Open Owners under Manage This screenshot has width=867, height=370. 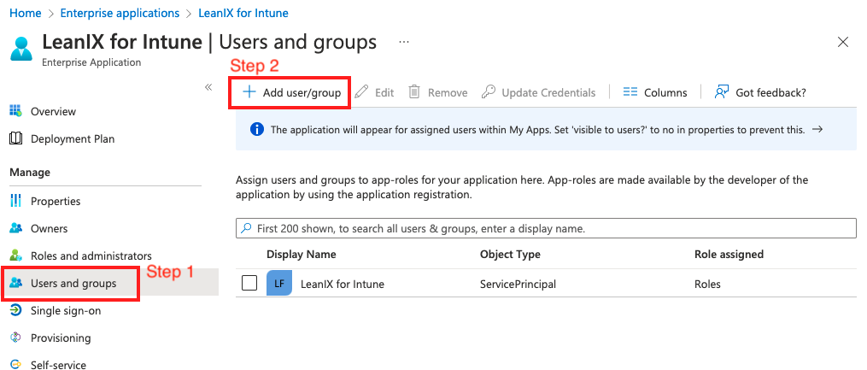pyautogui.click(x=50, y=228)
